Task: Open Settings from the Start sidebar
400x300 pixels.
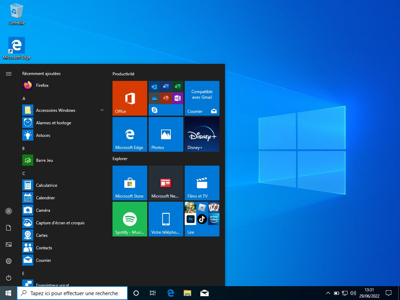Action: click(9, 261)
